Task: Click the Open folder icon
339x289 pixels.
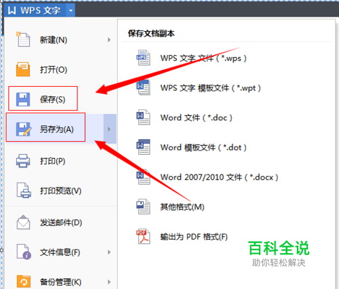Action: [x=23, y=69]
